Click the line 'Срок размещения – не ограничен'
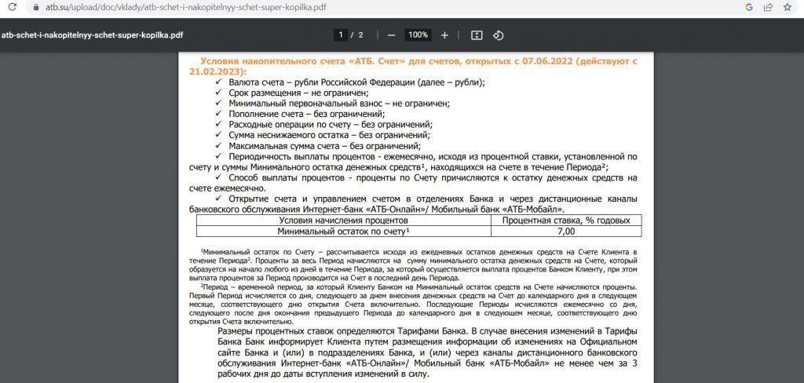 tap(299, 93)
